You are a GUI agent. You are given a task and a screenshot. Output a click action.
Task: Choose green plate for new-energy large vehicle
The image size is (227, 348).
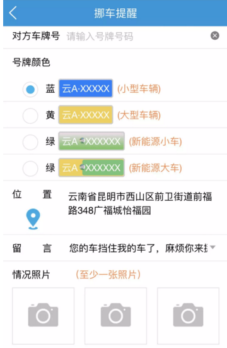pos(30,169)
